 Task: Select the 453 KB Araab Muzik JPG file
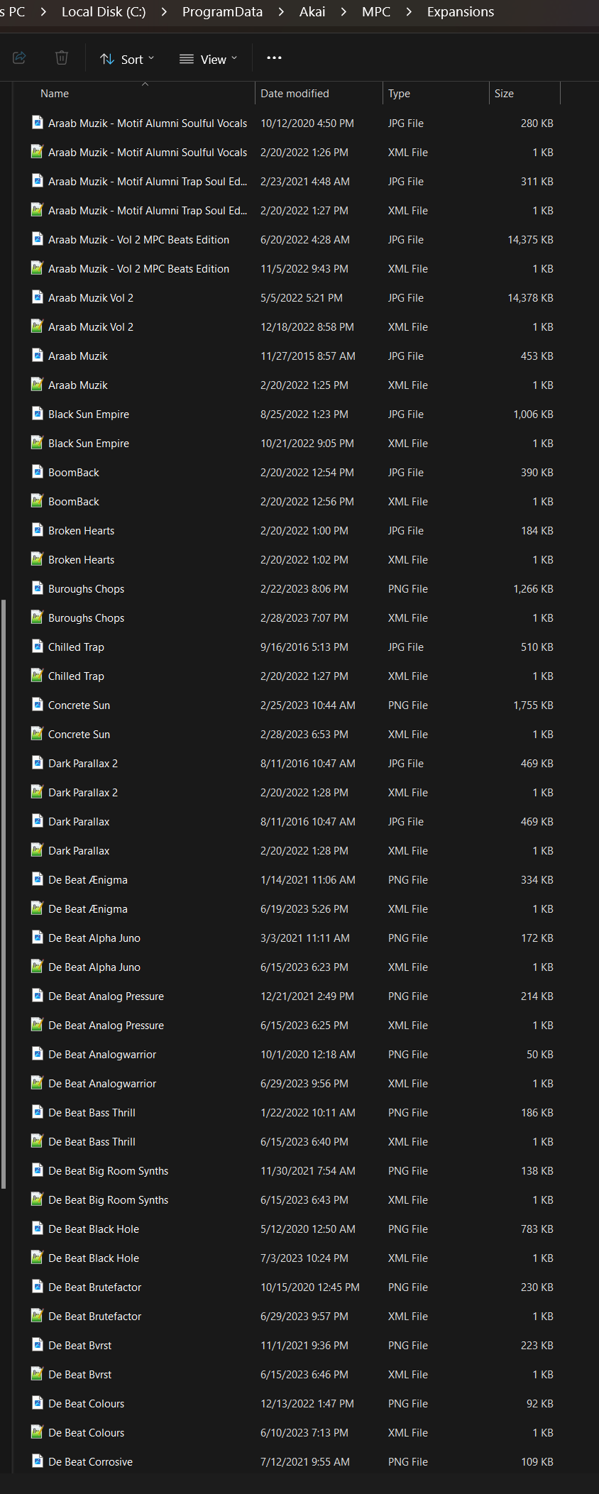(x=78, y=356)
